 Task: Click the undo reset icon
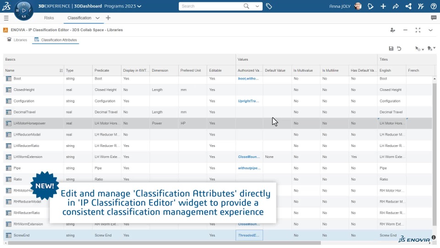[x=399, y=48]
